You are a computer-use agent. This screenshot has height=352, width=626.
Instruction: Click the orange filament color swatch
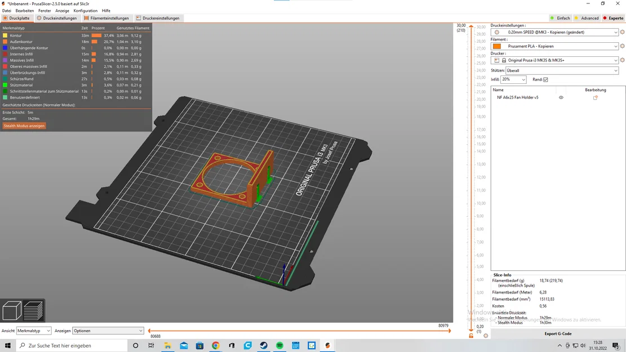pyautogui.click(x=497, y=46)
